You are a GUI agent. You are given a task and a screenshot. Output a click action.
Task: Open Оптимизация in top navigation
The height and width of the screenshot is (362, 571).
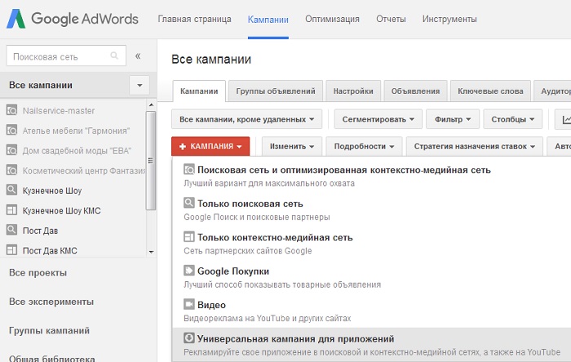pyautogui.click(x=332, y=19)
